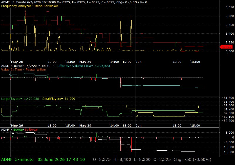Click the 'Frequency Analyzer - Dean Earwicker' label

pos(30,6)
